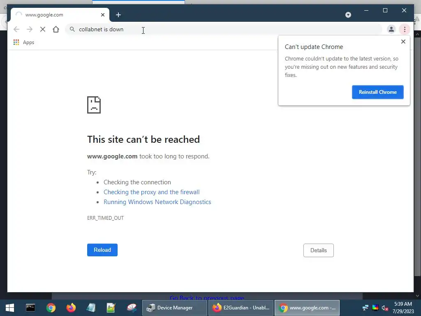
Task: Click the ERR_TIMED_OUT error code text
Action: click(x=105, y=218)
